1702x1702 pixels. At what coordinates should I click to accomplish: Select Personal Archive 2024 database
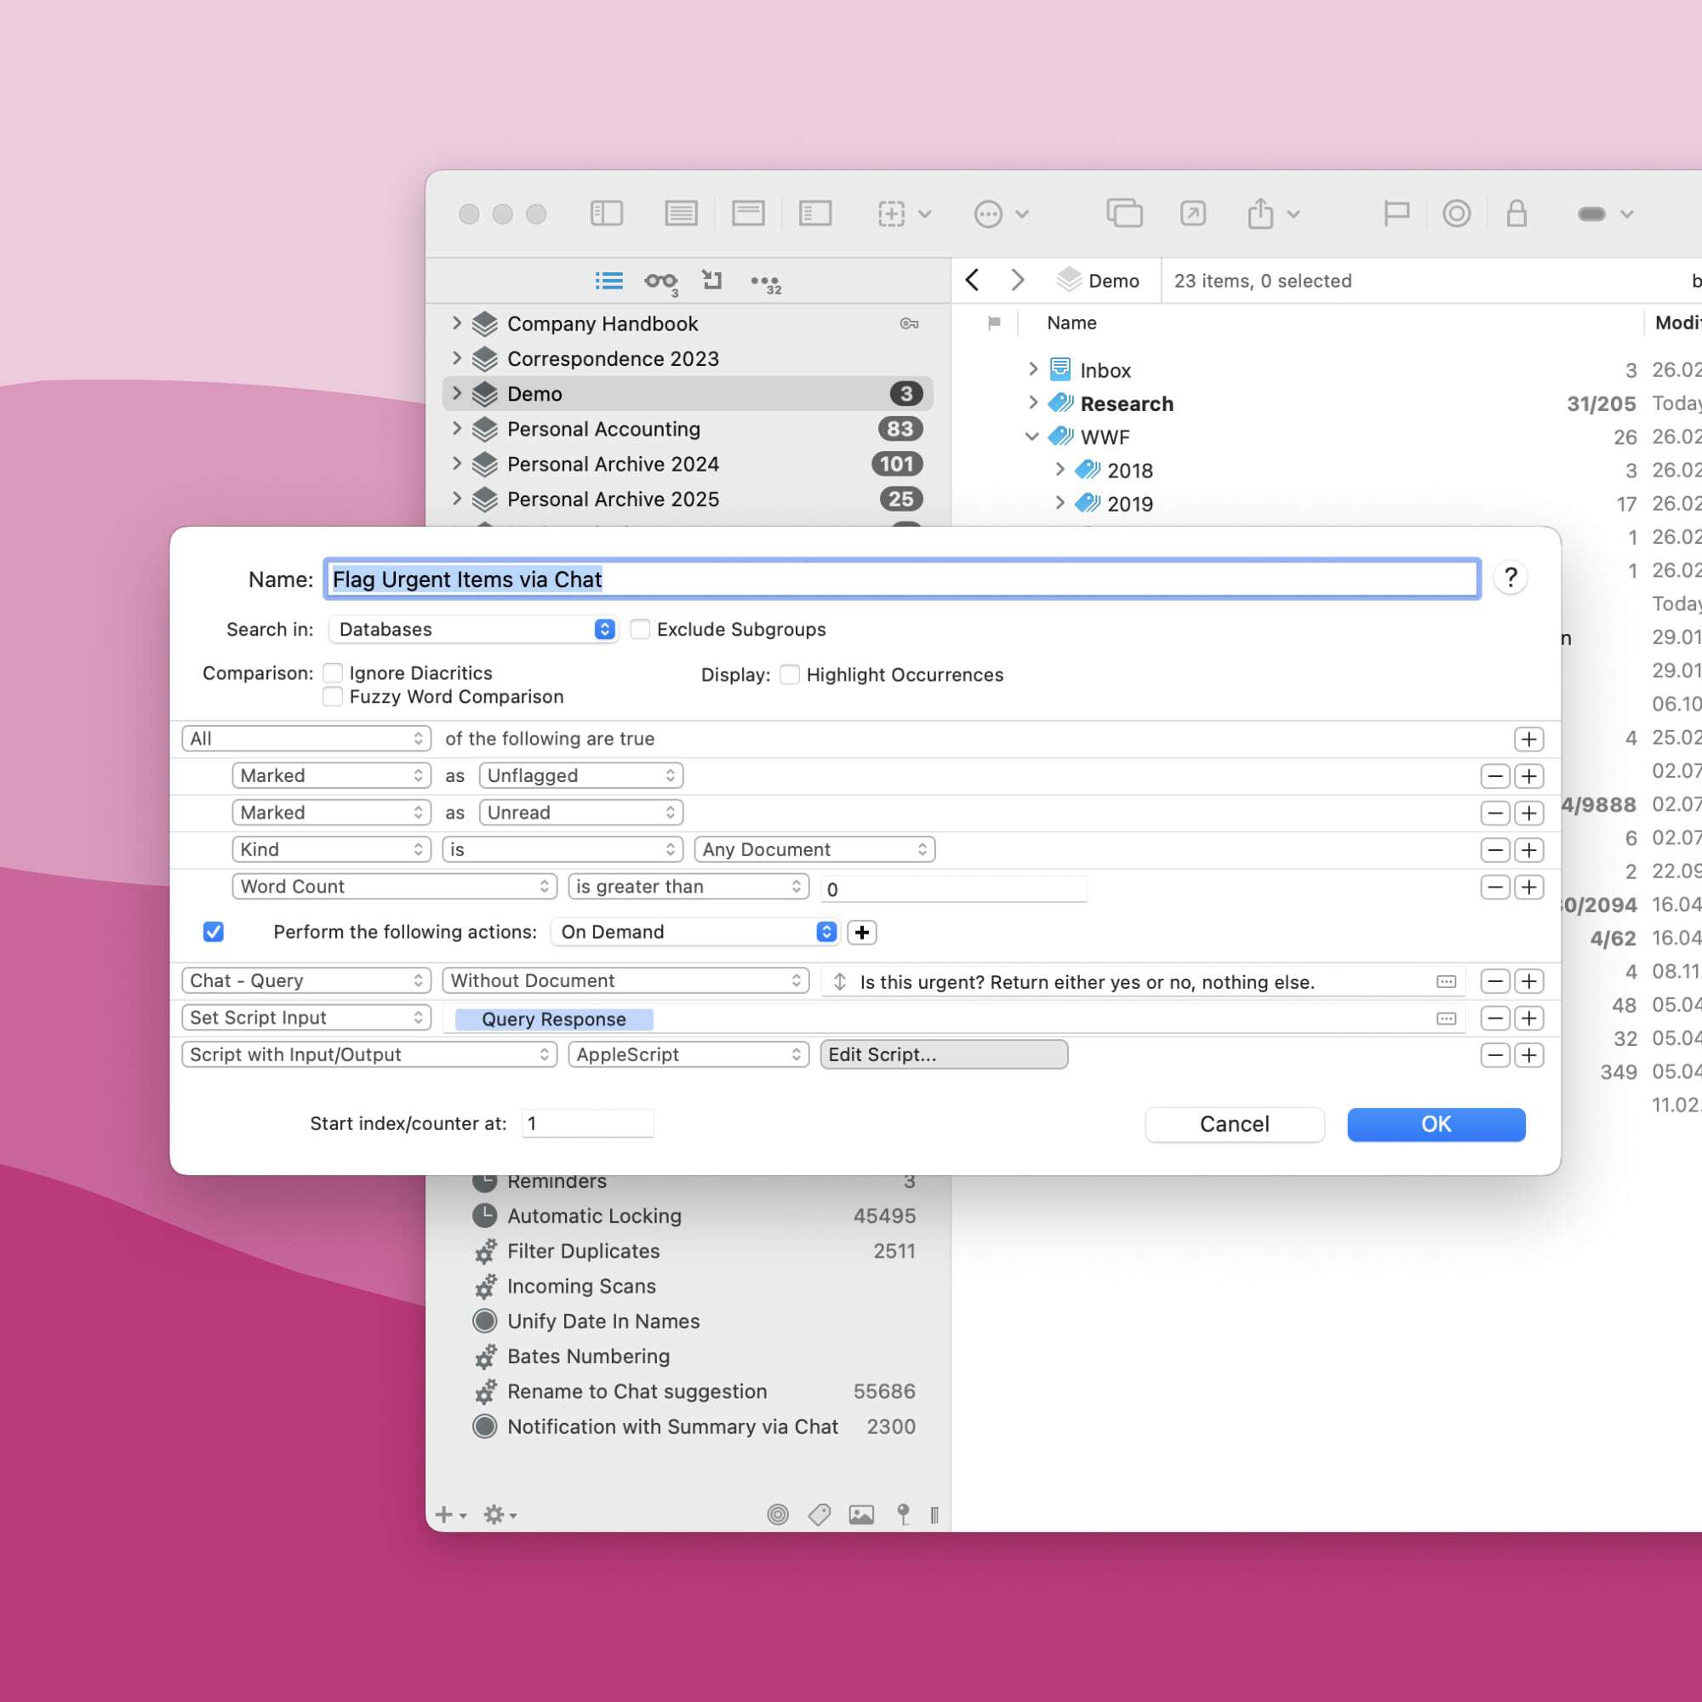(688, 464)
